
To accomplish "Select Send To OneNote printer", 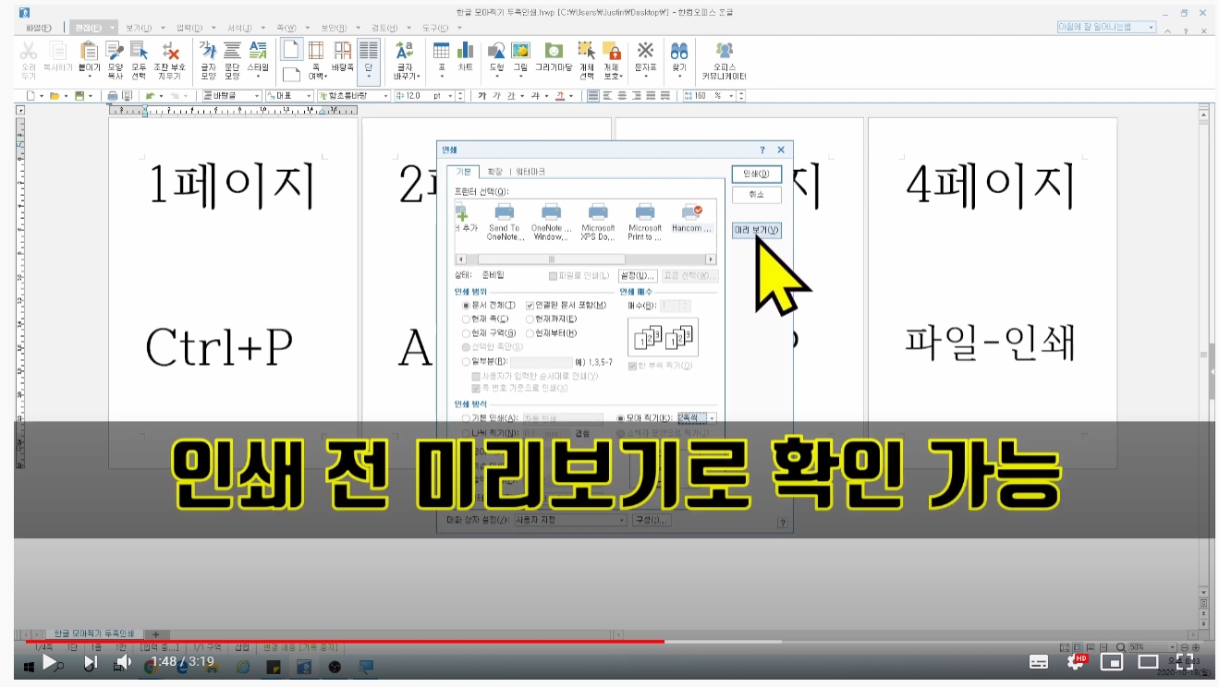I will [x=504, y=223].
